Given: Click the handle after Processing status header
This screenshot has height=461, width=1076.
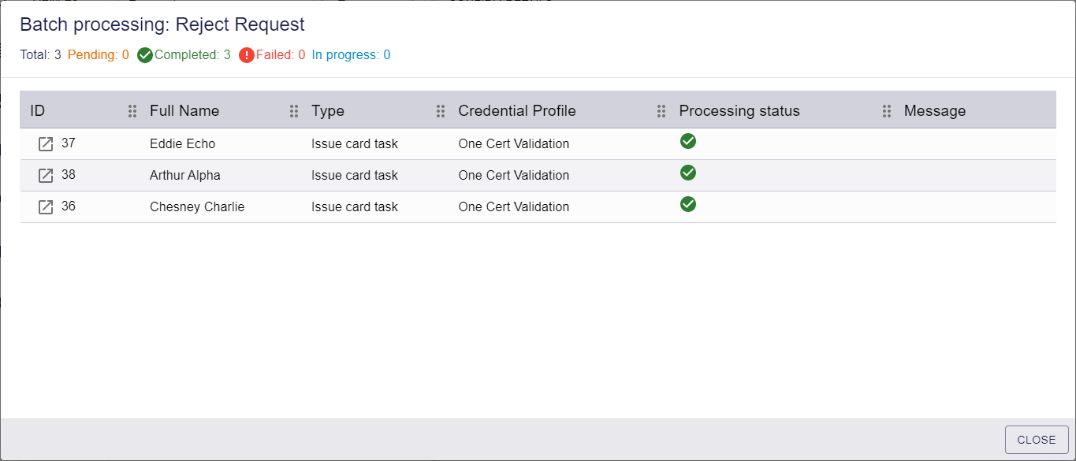Looking at the screenshot, I should click(887, 111).
